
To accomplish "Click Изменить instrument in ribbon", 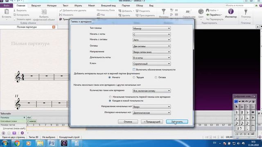I will pyautogui.click(x=66, y=15).
